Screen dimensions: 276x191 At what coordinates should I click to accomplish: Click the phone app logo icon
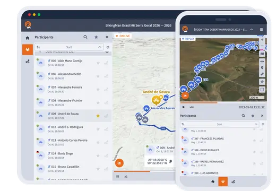[x=185, y=29]
